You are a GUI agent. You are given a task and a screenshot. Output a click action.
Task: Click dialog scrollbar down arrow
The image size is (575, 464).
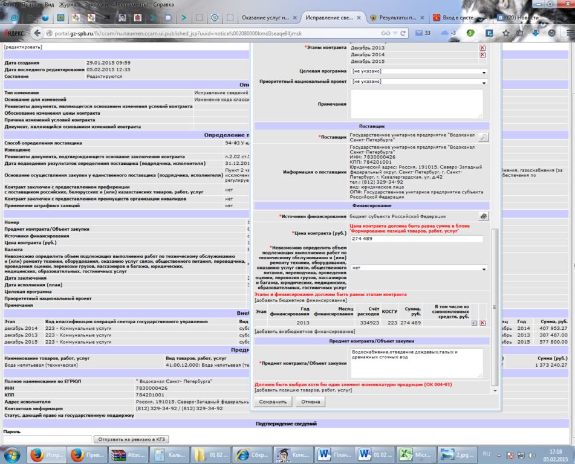pos(495,391)
